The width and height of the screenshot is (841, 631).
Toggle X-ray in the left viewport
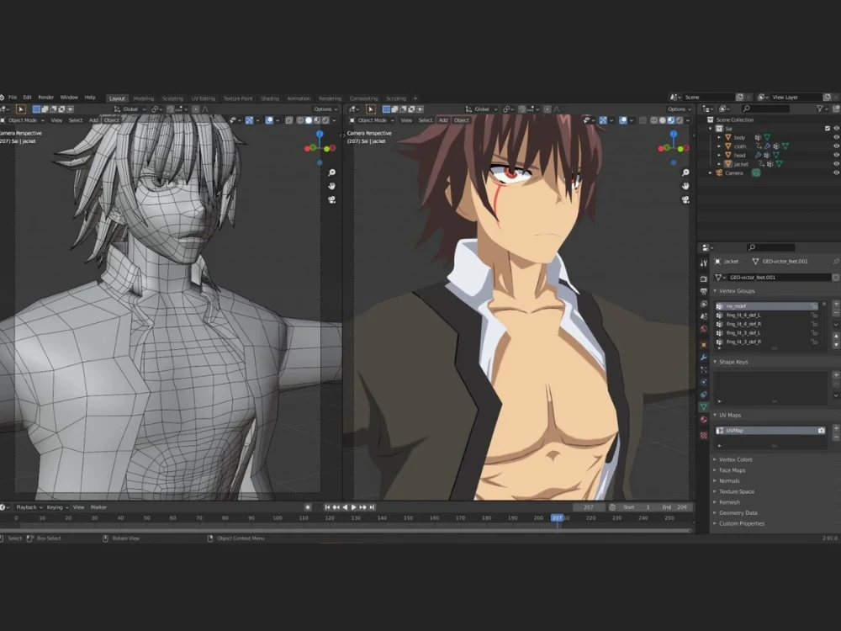coord(289,120)
